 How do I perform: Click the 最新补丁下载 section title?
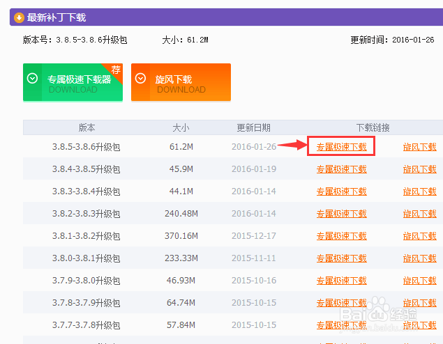tap(57, 17)
